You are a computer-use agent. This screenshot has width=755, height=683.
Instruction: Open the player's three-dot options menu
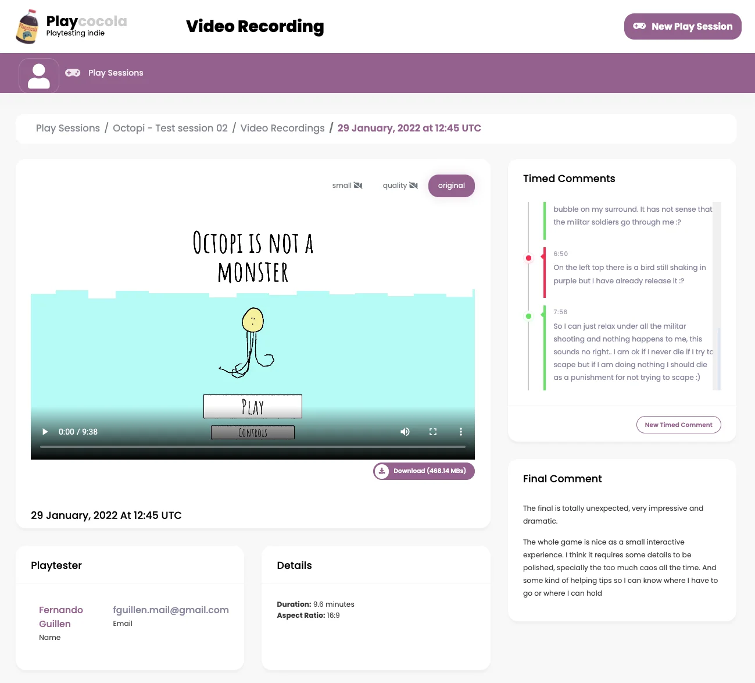coord(460,432)
